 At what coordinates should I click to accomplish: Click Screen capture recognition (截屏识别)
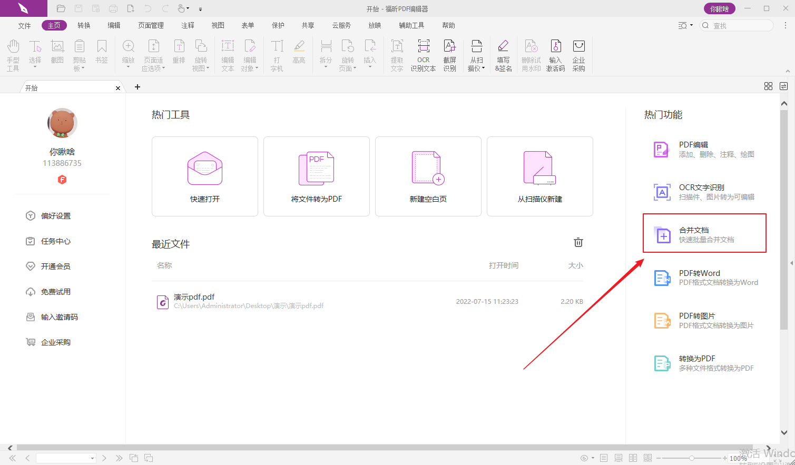pyautogui.click(x=450, y=55)
